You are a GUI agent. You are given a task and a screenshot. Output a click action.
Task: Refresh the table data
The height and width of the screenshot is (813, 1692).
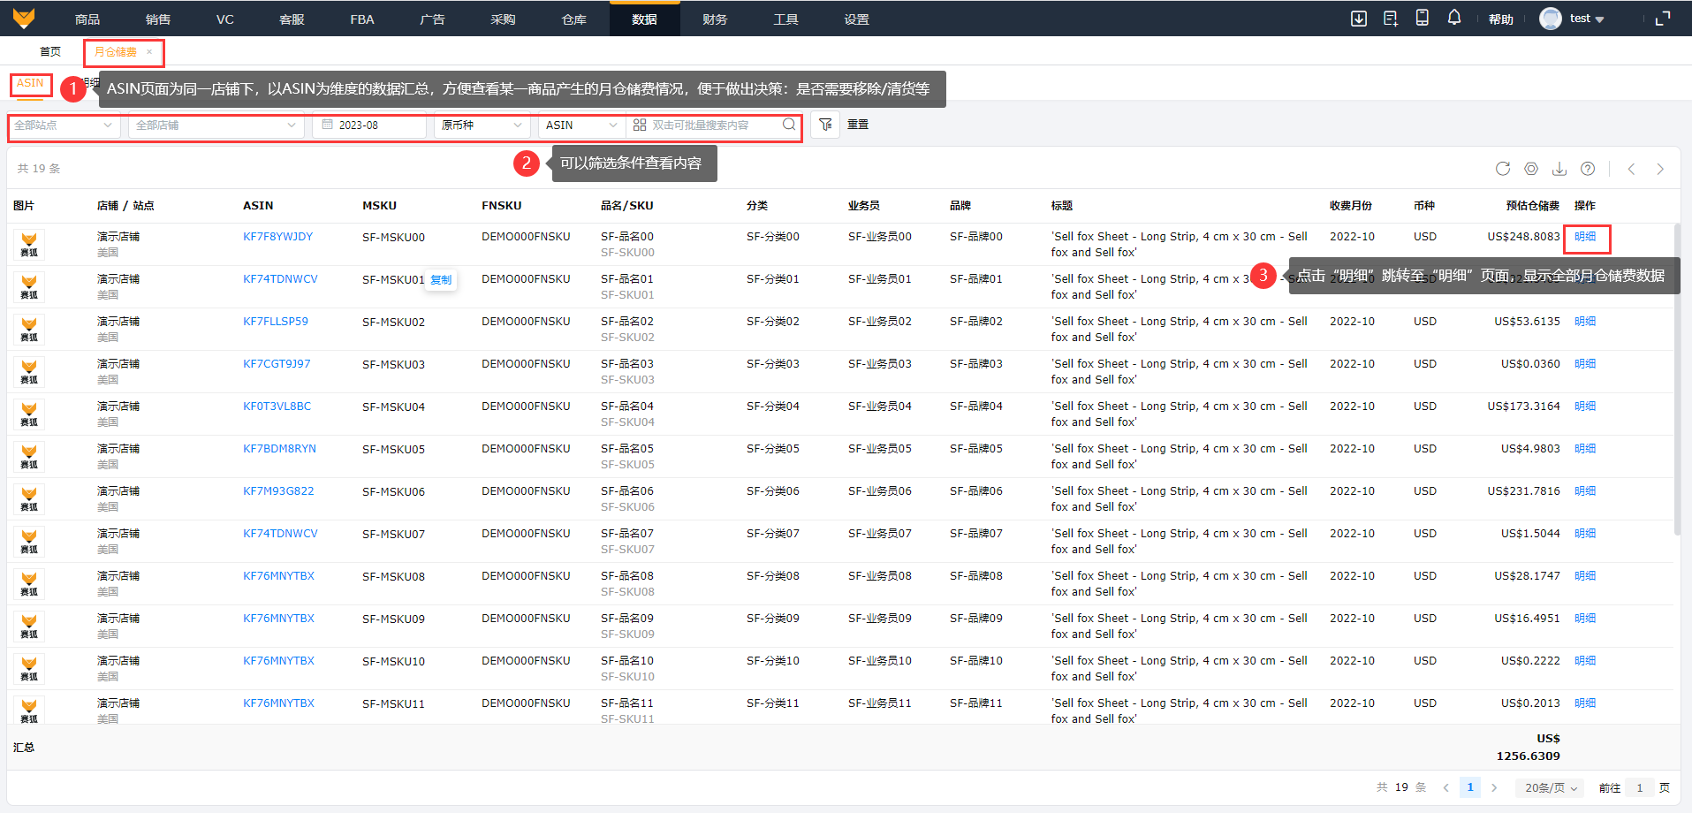tap(1502, 169)
